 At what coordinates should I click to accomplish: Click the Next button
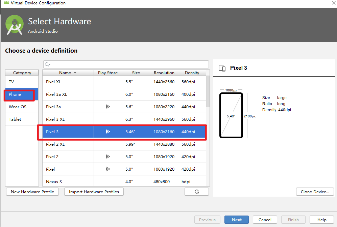237,220
